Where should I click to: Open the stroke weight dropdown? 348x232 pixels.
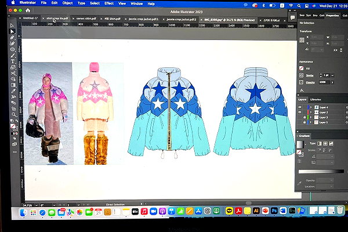[x=332, y=75]
